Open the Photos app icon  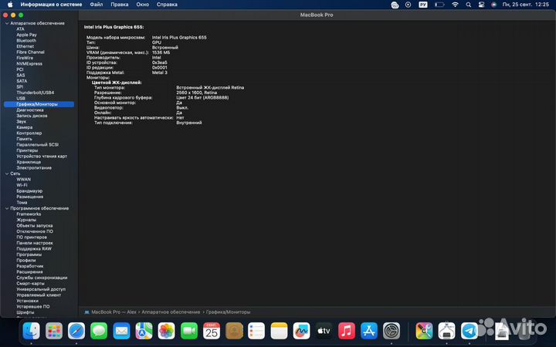pyautogui.click(x=166, y=331)
